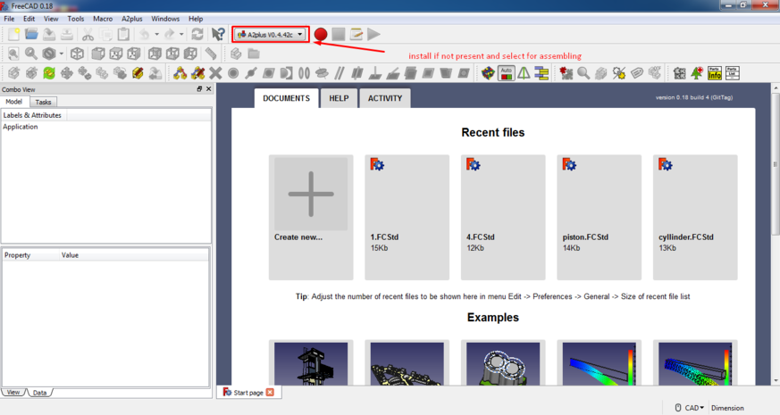Click the yellow Parts Info icon
This screenshot has height=415, width=780.
715,73
